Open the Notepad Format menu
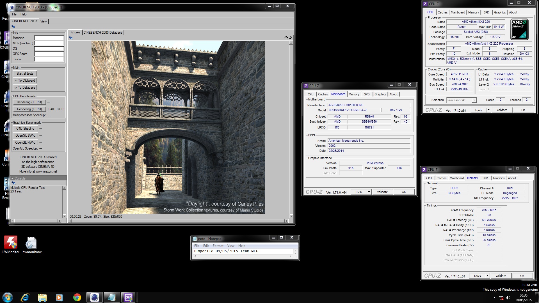Viewport: 539px width, 303px height. [218, 246]
